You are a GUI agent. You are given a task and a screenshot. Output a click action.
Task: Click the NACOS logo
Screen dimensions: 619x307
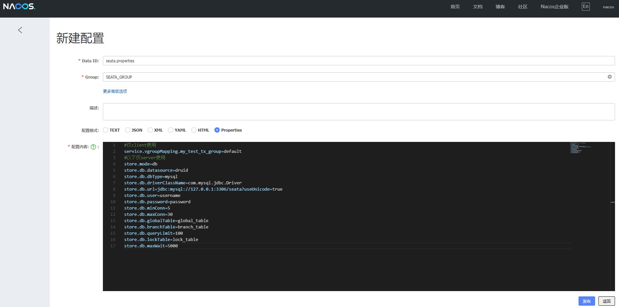(x=19, y=7)
